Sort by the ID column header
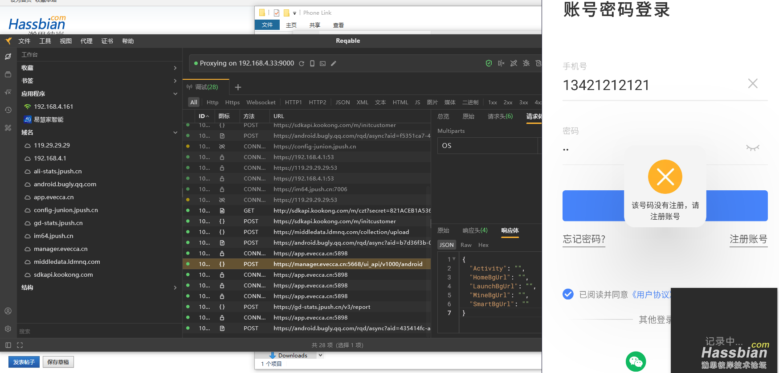Screen dimensions: 779x373 coord(204,116)
